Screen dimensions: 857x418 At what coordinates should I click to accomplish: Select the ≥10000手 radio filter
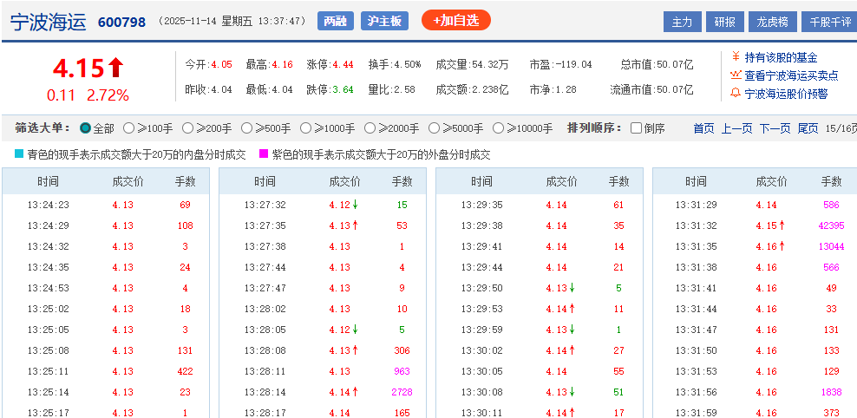(498, 128)
